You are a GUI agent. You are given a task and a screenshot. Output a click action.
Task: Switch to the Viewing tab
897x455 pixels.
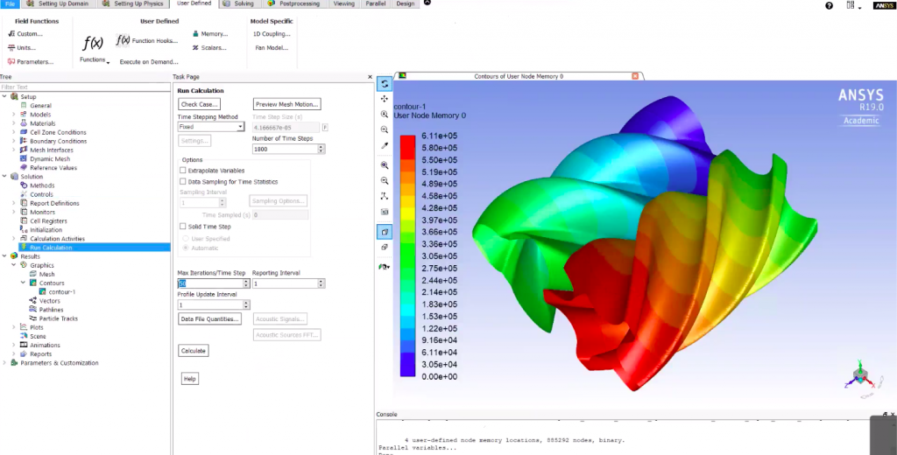pos(343,3)
